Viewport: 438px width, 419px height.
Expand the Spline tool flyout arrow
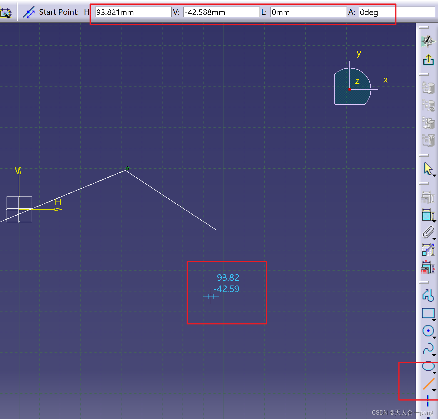[x=434, y=355]
